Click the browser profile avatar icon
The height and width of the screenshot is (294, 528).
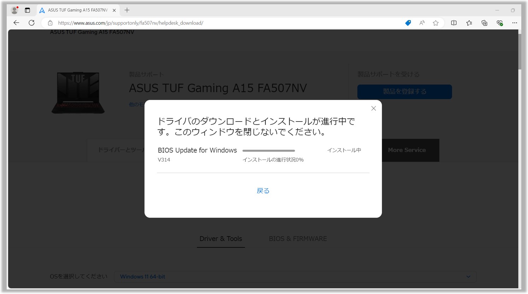pos(14,10)
